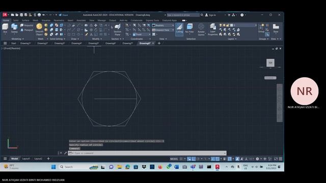Switch to the Drawing1 file tab
Screen dimensions: 326x183
(25, 43)
